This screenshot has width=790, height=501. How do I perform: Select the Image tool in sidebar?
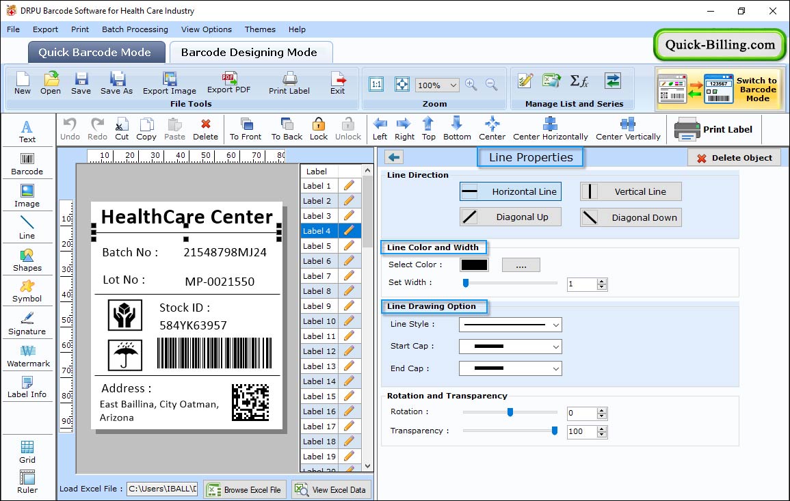[x=27, y=196]
